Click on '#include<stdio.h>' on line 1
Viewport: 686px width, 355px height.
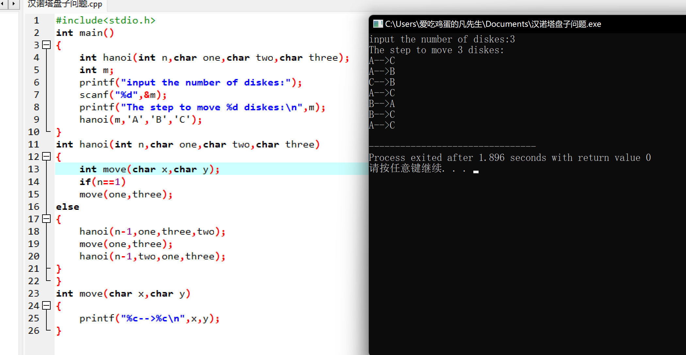[x=106, y=21]
